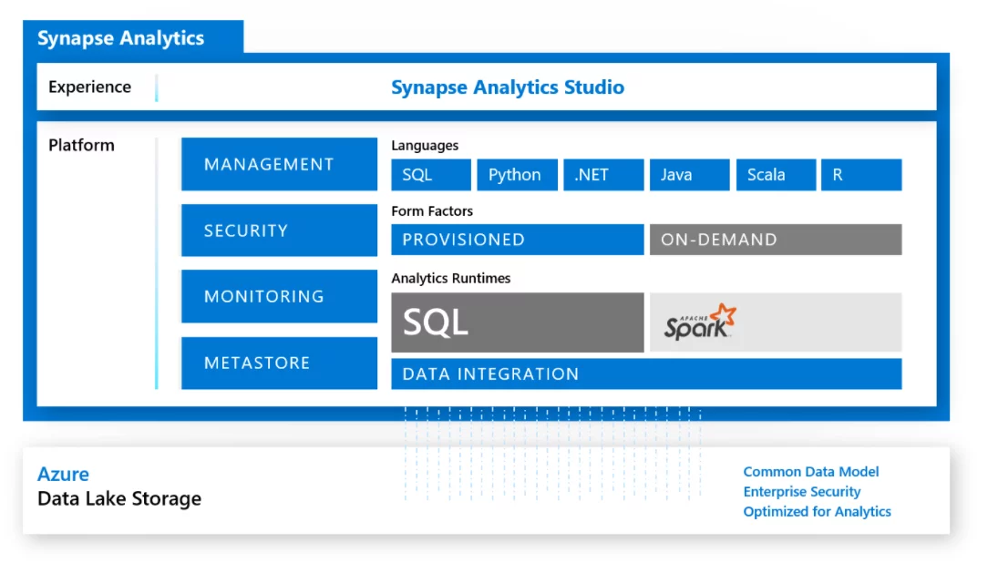
Task: Select the SECURITY box
Action: [x=279, y=230]
